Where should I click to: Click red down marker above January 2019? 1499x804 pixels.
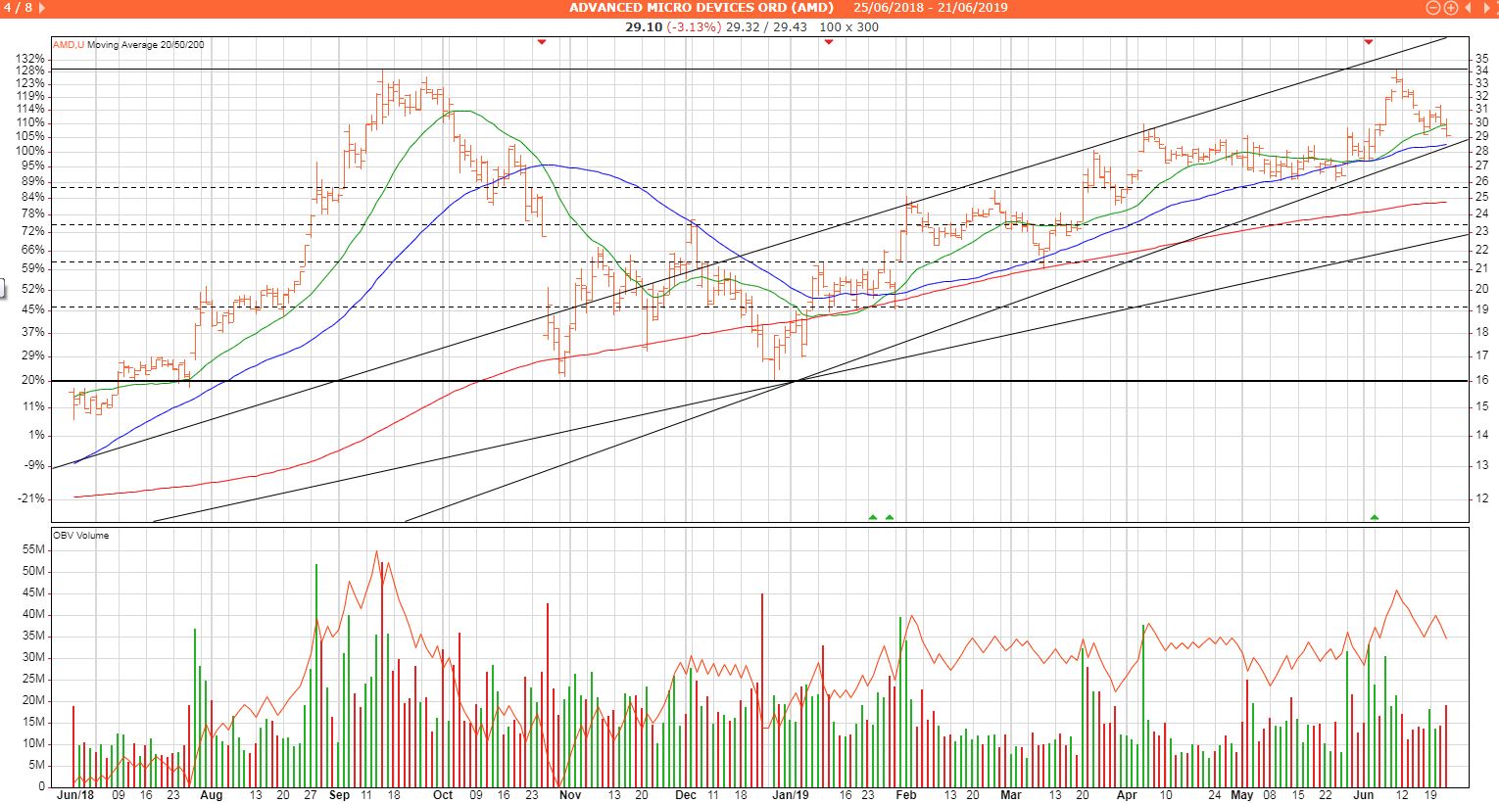(x=829, y=42)
